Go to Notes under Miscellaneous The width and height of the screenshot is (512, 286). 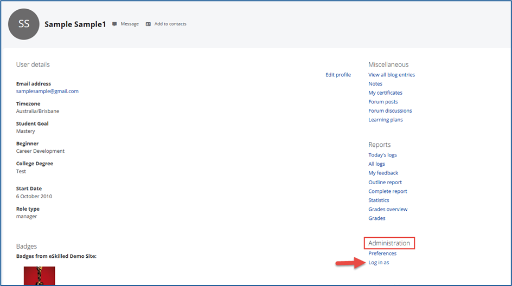[x=375, y=84]
